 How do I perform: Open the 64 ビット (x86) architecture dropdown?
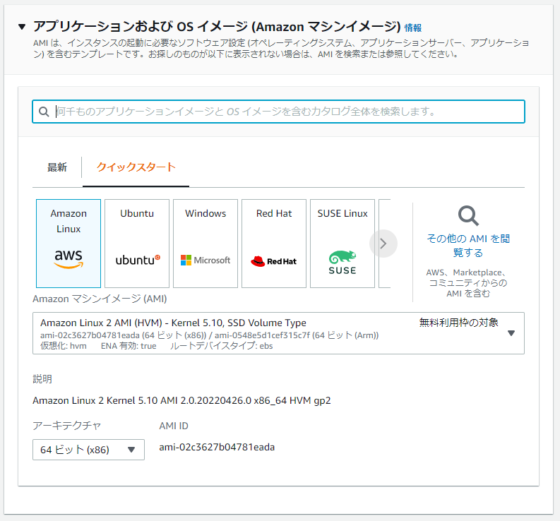pos(88,450)
